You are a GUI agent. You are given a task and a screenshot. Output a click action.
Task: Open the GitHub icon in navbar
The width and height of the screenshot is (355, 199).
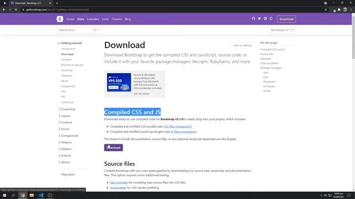pyautogui.click(x=253, y=18)
